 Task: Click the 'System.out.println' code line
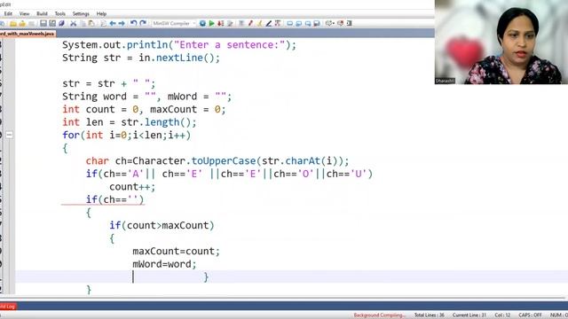coord(179,45)
